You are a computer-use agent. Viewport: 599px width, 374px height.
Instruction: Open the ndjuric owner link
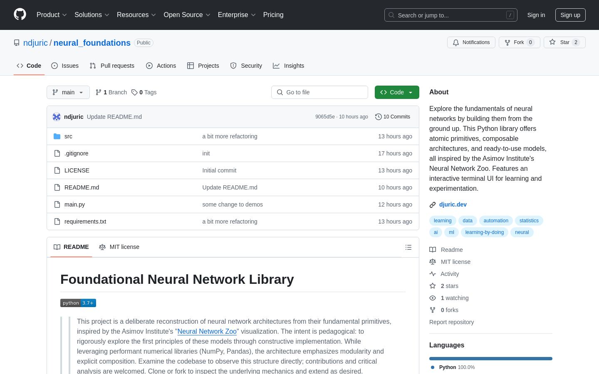coord(36,43)
